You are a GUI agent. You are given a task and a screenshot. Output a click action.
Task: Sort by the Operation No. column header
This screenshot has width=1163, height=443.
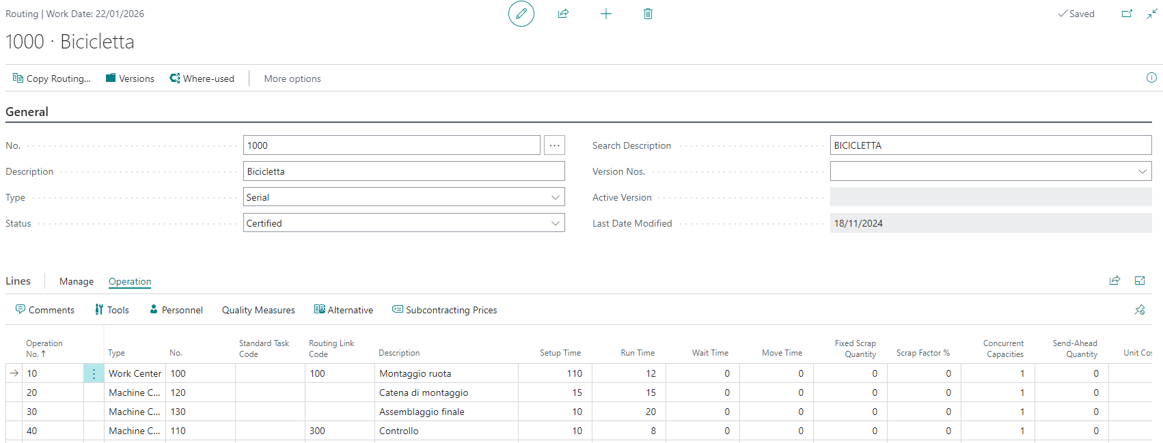pyautogui.click(x=44, y=348)
